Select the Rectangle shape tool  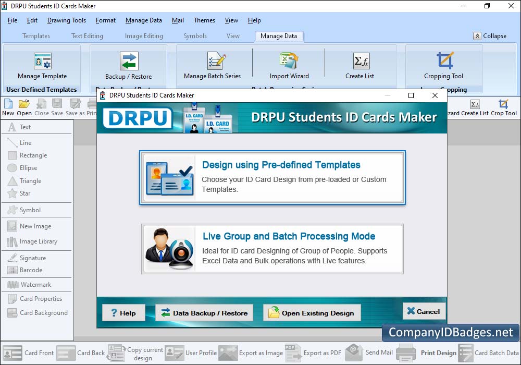(x=27, y=155)
